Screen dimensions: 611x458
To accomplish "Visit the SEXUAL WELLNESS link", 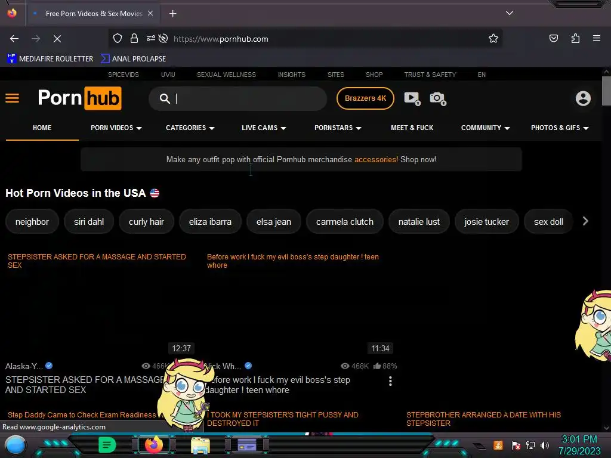I will tap(226, 75).
